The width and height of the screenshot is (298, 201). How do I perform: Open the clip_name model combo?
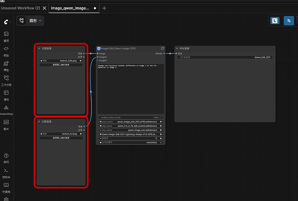[131, 126]
